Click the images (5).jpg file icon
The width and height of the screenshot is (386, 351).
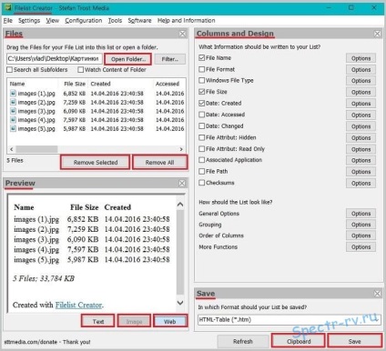(13, 128)
